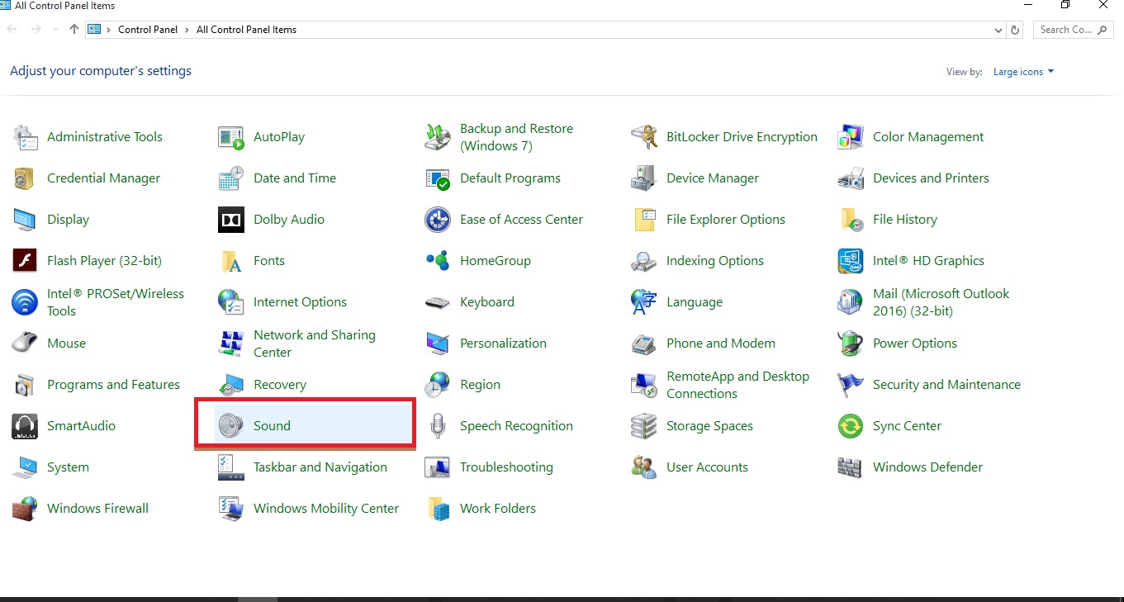Image resolution: width=1124 pixels, height=602 pixels.
Task: Expand the address bar history dropdown arrow
Action: coord(998,30)
